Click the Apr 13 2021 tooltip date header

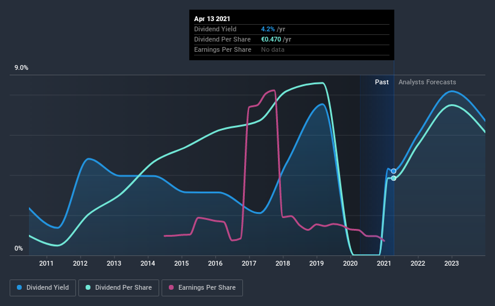(212, 19)
